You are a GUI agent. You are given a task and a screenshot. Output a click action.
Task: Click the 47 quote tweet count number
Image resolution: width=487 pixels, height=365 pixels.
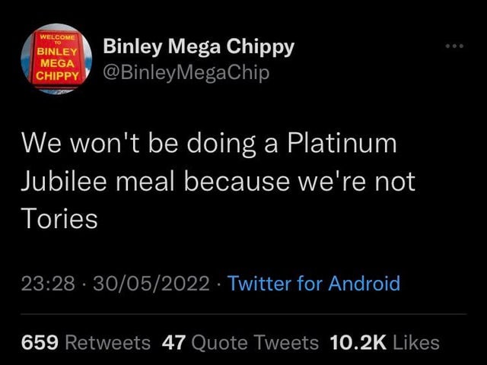[173, 342]
